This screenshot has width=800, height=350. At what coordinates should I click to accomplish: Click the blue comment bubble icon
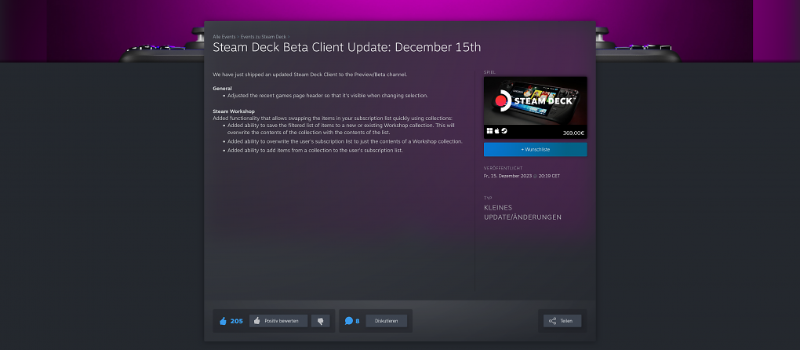(349, 321)
